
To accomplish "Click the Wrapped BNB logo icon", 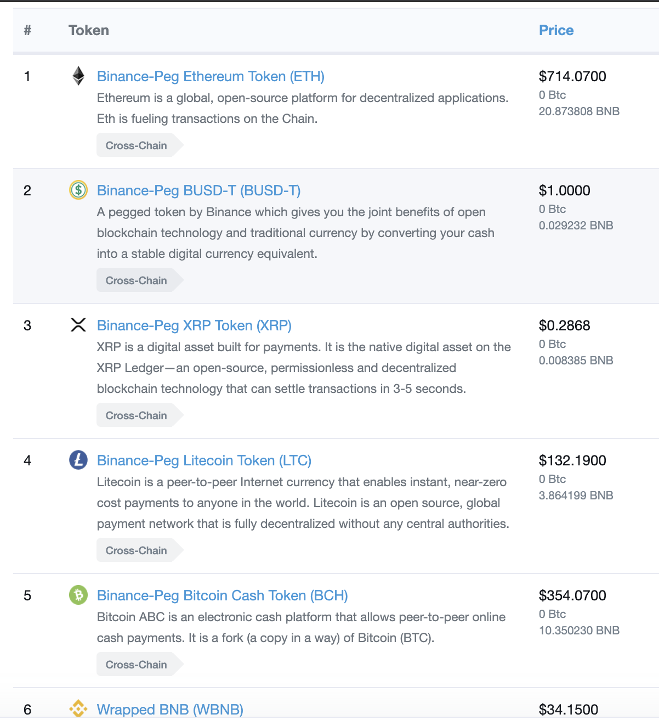I will pyautogui.click(x=78, y=708).
